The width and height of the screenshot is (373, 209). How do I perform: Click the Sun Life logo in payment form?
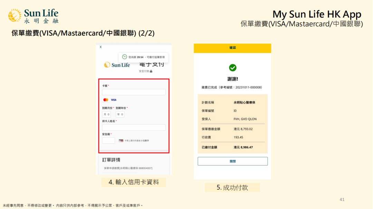point(117,65)
